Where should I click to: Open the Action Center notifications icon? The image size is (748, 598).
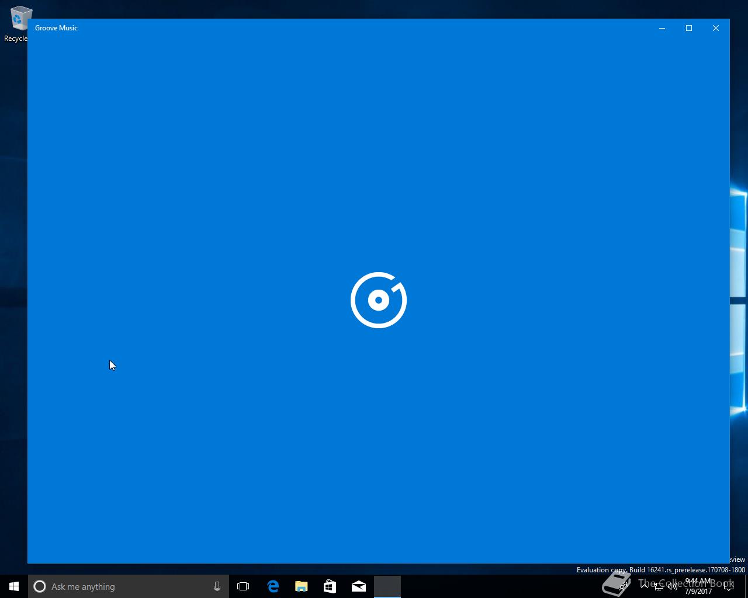point(729,586)
